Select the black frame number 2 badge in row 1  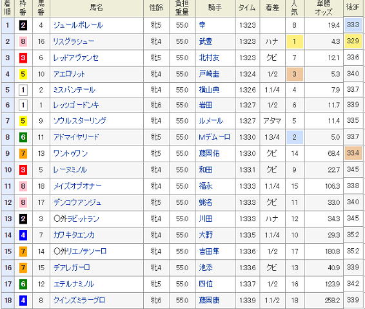coord(23,25)
